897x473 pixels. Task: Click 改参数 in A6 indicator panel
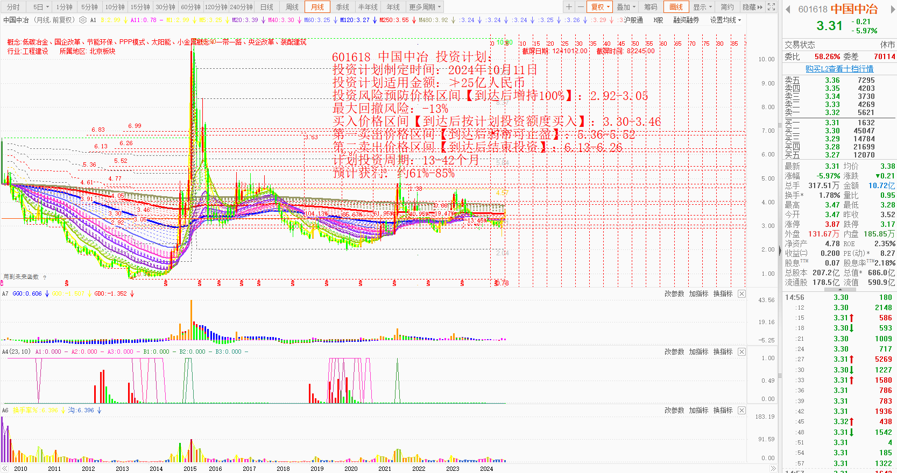pos(674,410)
